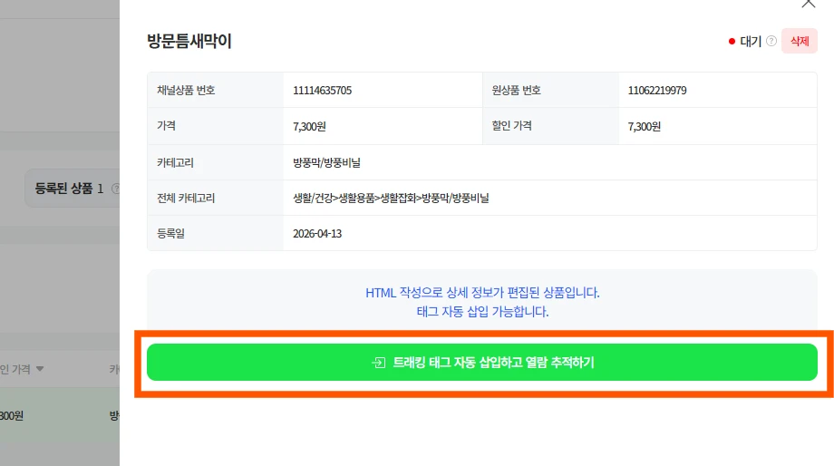Click the 할인 가격 value 7,300원
The width and height of the screenshot is (834, 466).
[645, 126]
